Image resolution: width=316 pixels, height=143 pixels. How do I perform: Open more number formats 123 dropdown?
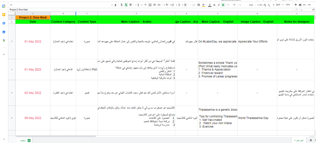(x=260, y=5)
